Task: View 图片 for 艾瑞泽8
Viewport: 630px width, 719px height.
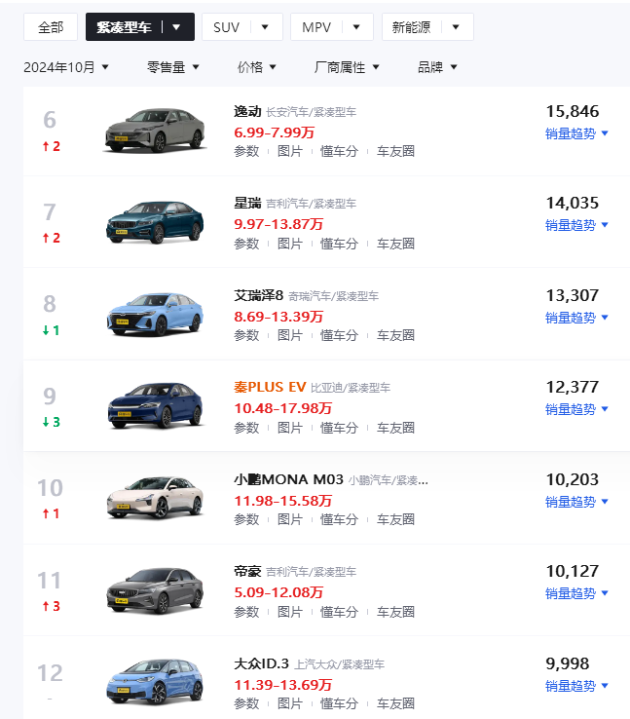Action: [290, 335]
